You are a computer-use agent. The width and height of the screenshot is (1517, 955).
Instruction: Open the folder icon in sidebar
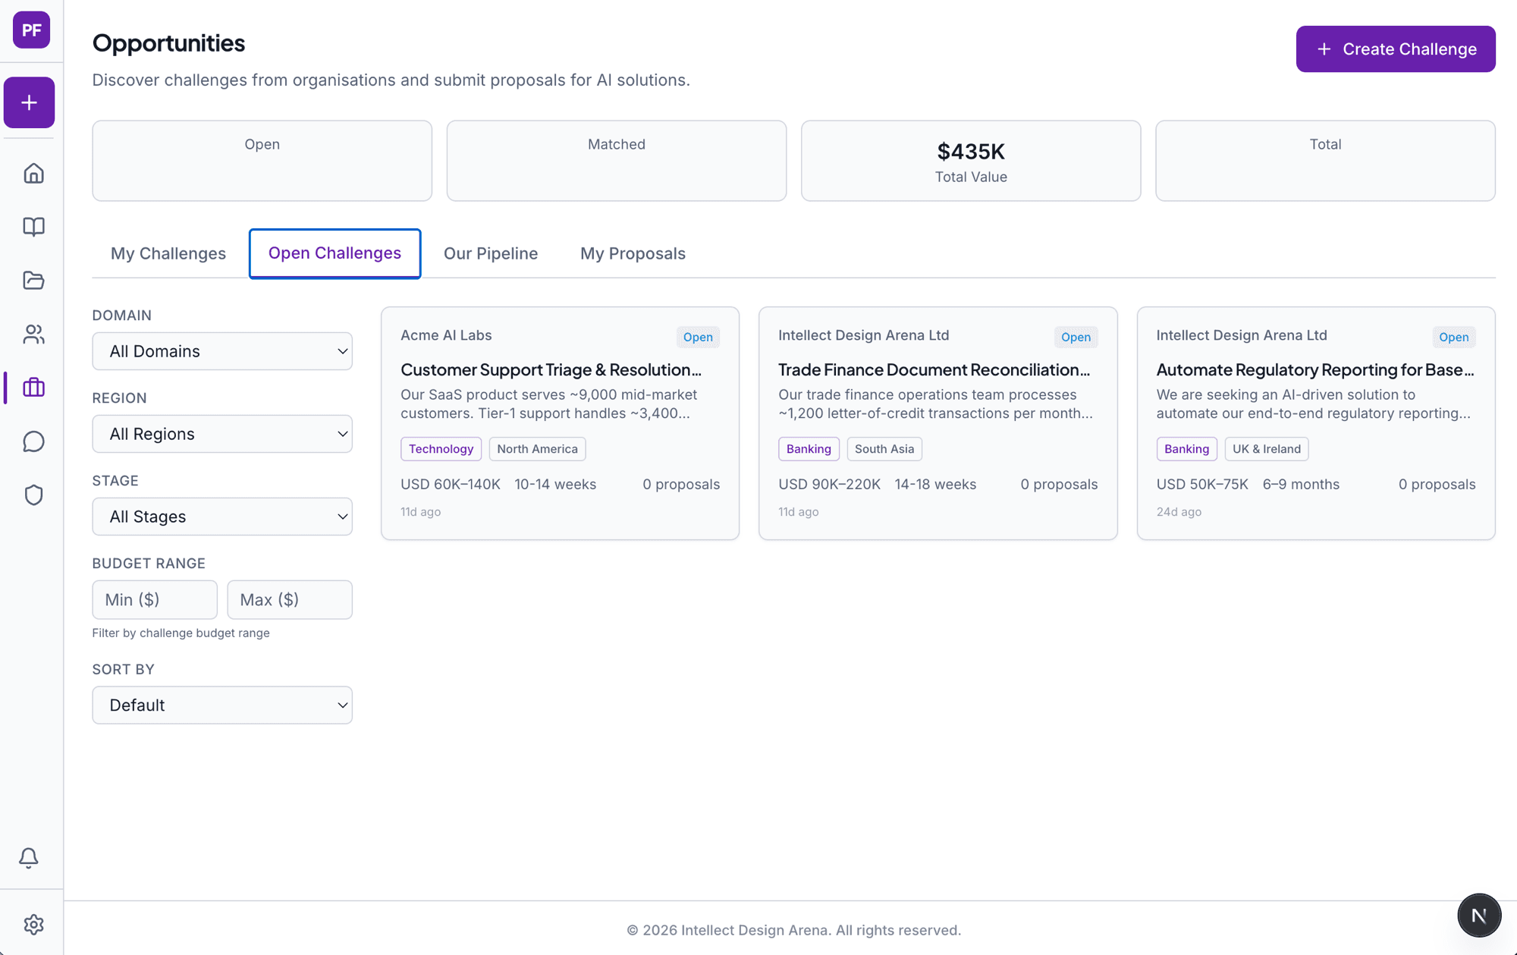pyautogui.click(x=33, y=281)
